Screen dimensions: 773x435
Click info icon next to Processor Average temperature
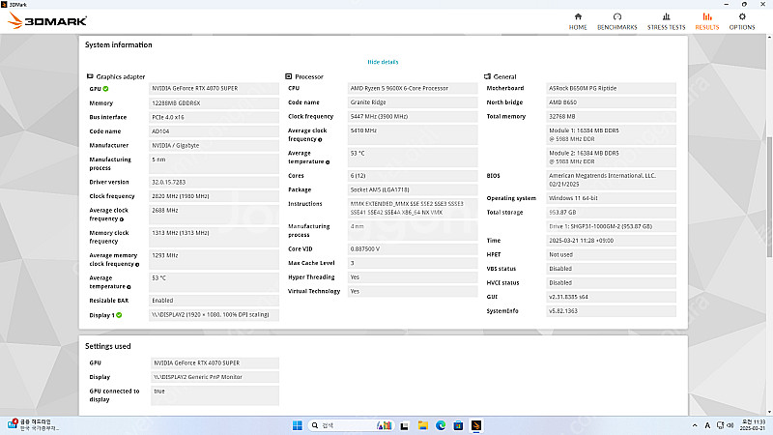click(x=328, y=162)
